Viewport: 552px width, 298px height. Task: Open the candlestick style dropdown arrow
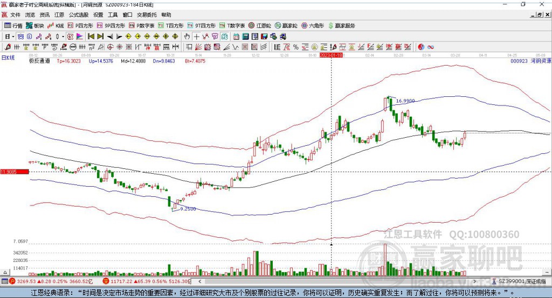tap(63, 37)
